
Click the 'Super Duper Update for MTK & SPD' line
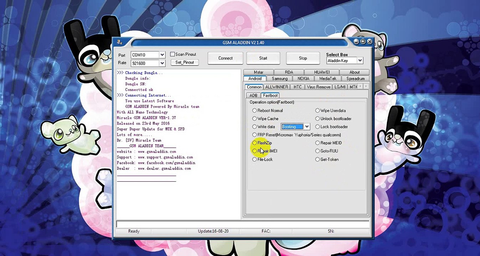151,129
